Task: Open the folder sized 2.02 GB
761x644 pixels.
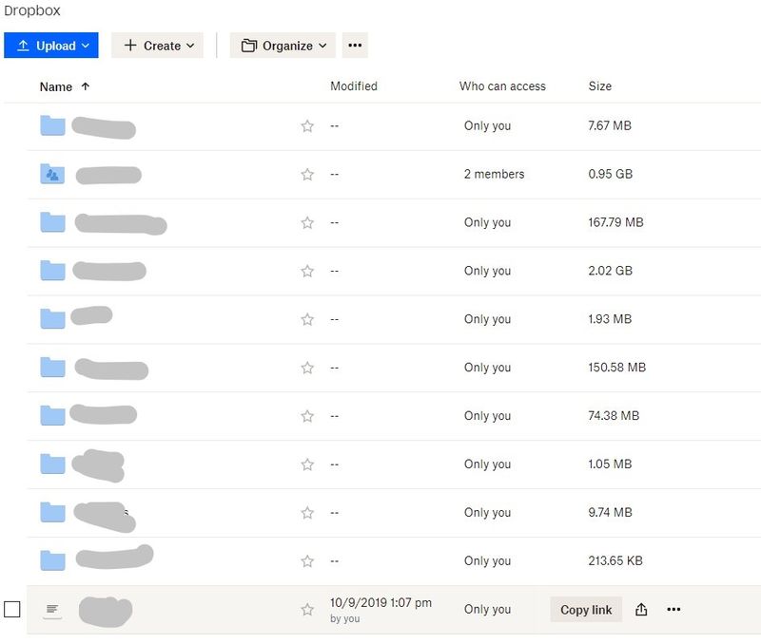Action: click(52, 271)
